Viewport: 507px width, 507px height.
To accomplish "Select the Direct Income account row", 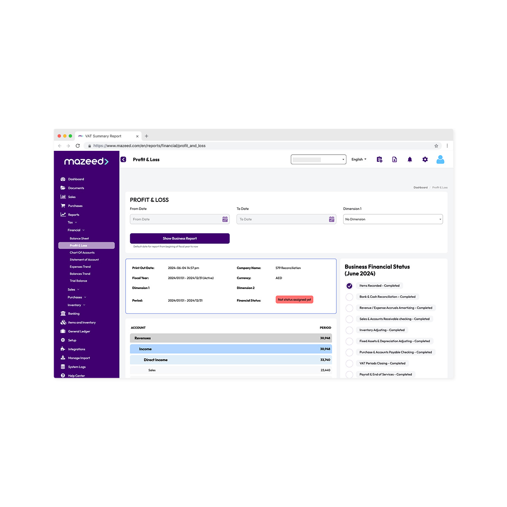I will (x=231, y=360).
